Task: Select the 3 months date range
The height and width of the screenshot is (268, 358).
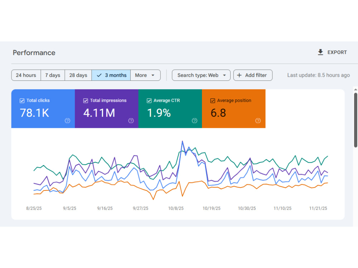Action: tap(111, 75)
